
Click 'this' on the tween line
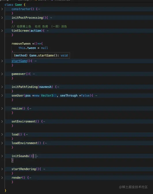22,48
